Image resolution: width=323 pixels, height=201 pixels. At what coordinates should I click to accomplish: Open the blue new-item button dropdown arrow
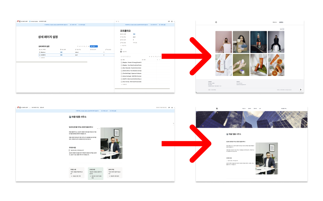[x=97, y=46]
